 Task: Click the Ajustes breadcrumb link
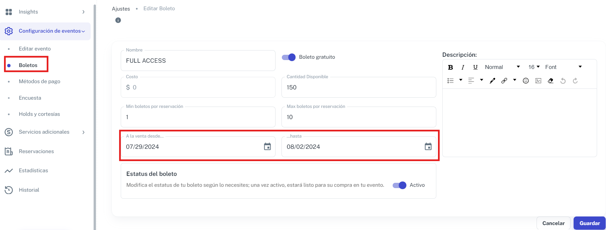[x=121, y=9]
